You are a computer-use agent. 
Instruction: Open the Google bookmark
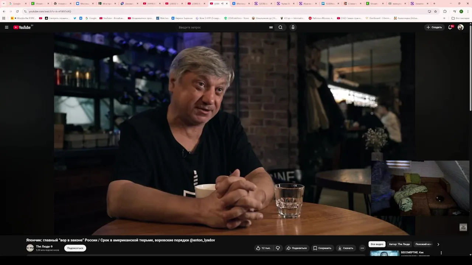point(91,18)
